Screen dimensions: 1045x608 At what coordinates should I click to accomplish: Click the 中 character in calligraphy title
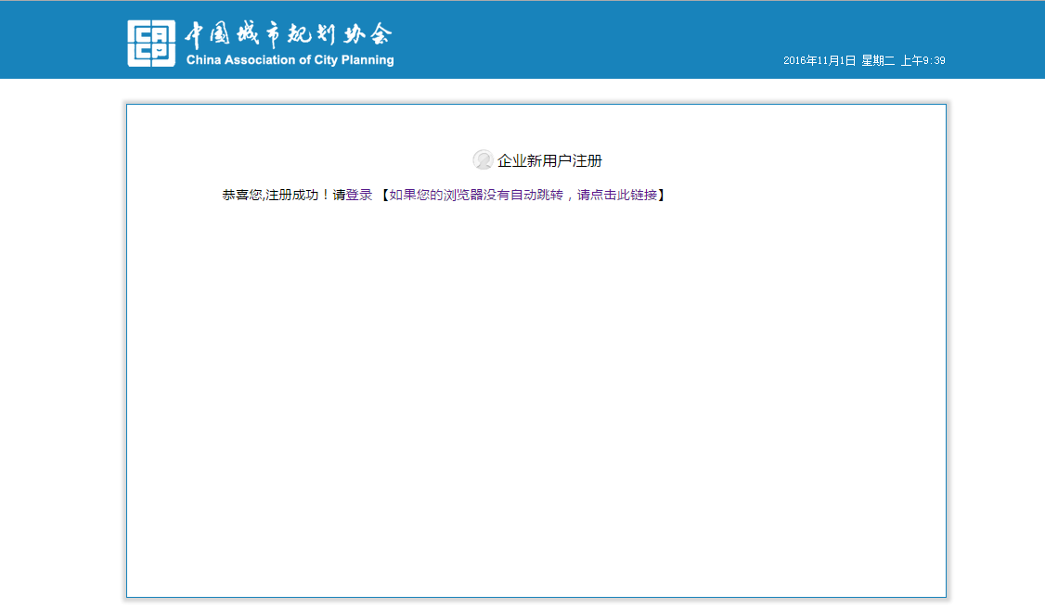click(194, 35)
